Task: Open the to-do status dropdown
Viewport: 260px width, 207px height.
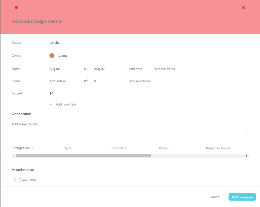Action: pos(54,43)
